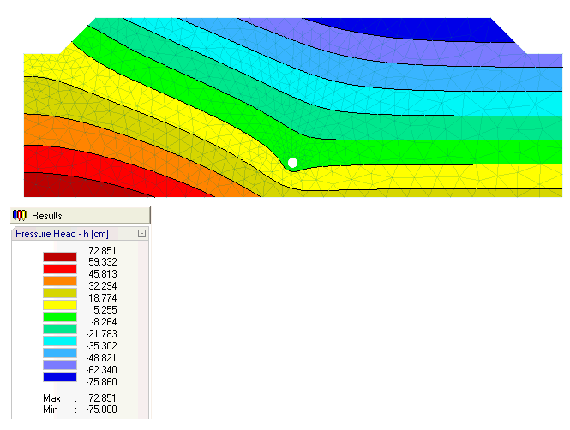Viewport: 570px width, 430px height.
Task: Click the white drain circle in plot
Action: tap(292, 163)
